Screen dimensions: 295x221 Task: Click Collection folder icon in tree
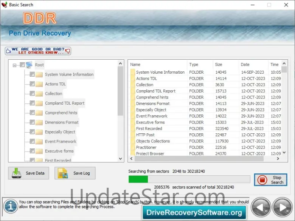(39, 94)
